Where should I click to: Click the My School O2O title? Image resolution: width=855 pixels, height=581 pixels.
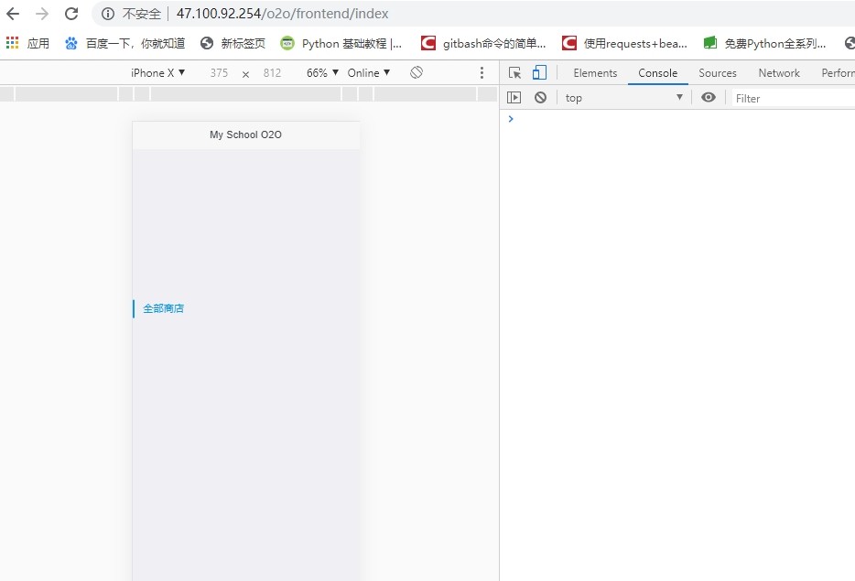[x=246, y=134]
